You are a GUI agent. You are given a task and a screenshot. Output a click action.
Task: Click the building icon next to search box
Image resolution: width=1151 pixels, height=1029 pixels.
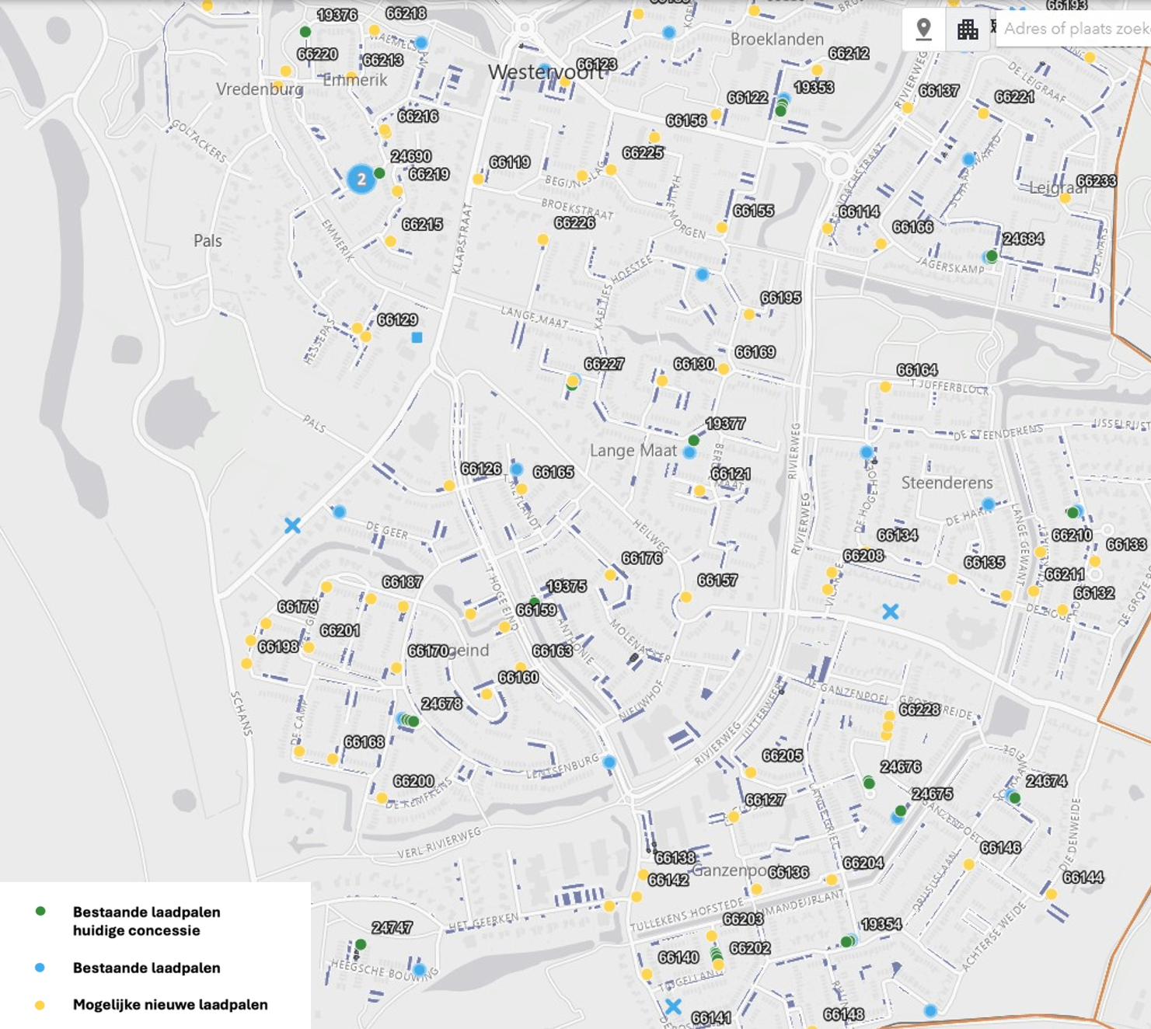968,30
